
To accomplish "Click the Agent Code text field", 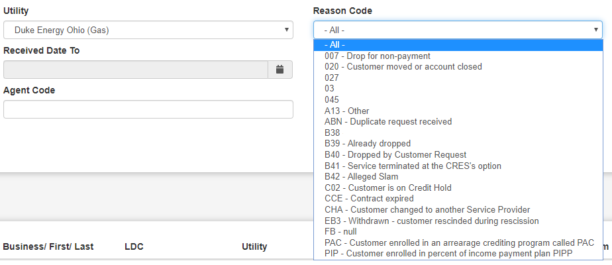I will 148,109.
